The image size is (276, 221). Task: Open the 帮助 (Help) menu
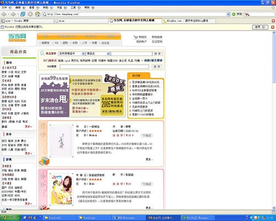pyautogui.click(x=89, y=8)
